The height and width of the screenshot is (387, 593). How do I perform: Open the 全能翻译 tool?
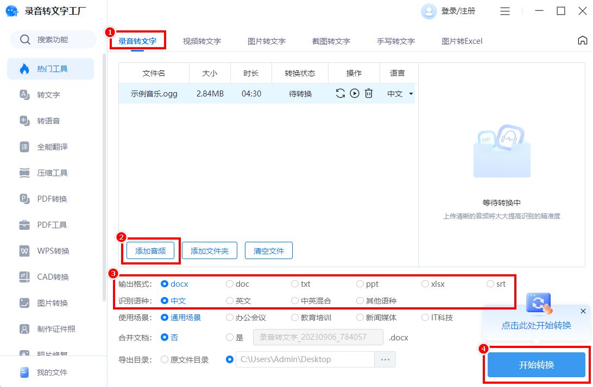tap(49, 146)
